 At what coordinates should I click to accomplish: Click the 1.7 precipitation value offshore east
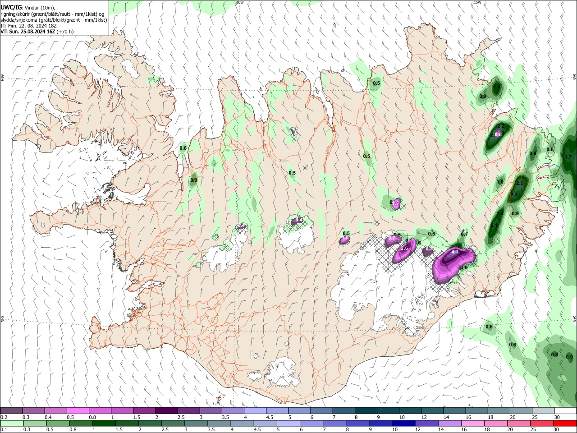click(568, 157)
